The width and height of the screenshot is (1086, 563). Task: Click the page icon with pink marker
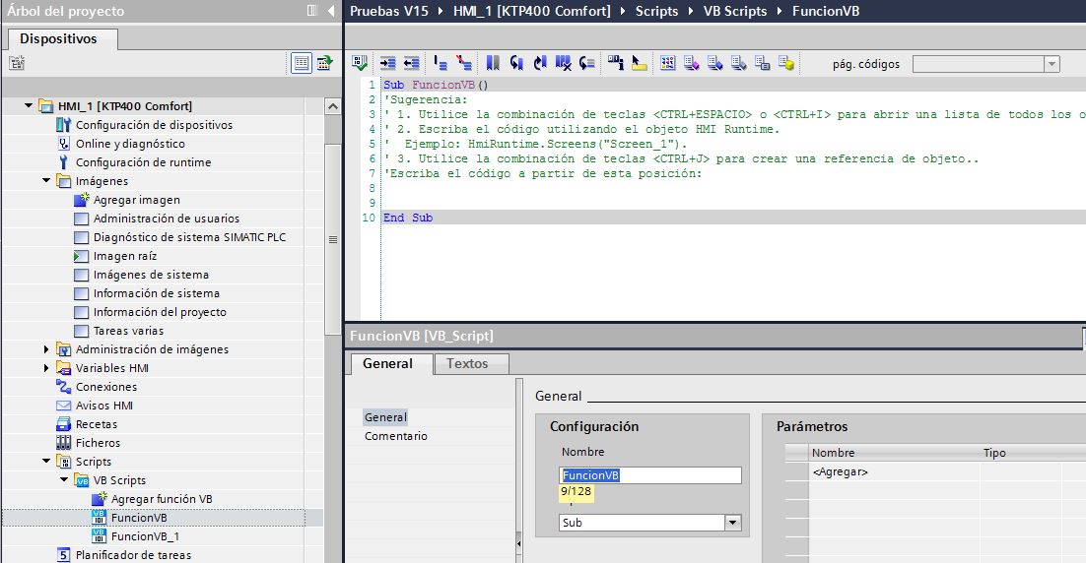pos(691,63)
